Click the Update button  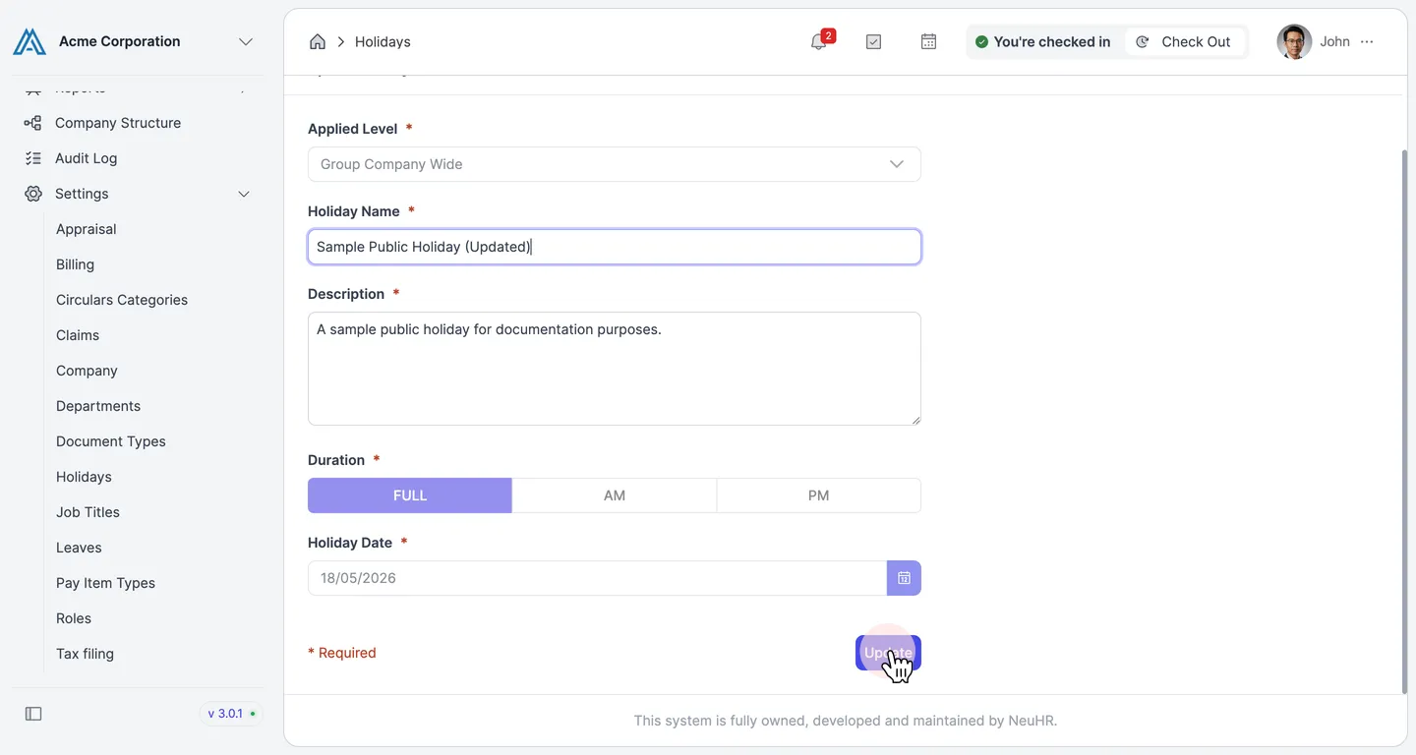[x=888, y=653]
